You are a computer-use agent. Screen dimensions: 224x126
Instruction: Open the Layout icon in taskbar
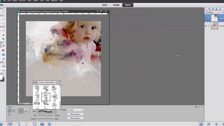click(x=42, y=124)
